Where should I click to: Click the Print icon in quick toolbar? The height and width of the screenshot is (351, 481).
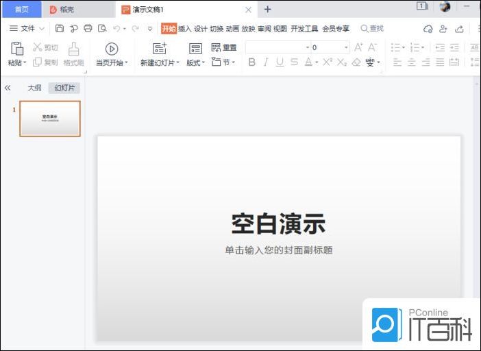click(x=88, y=29)
